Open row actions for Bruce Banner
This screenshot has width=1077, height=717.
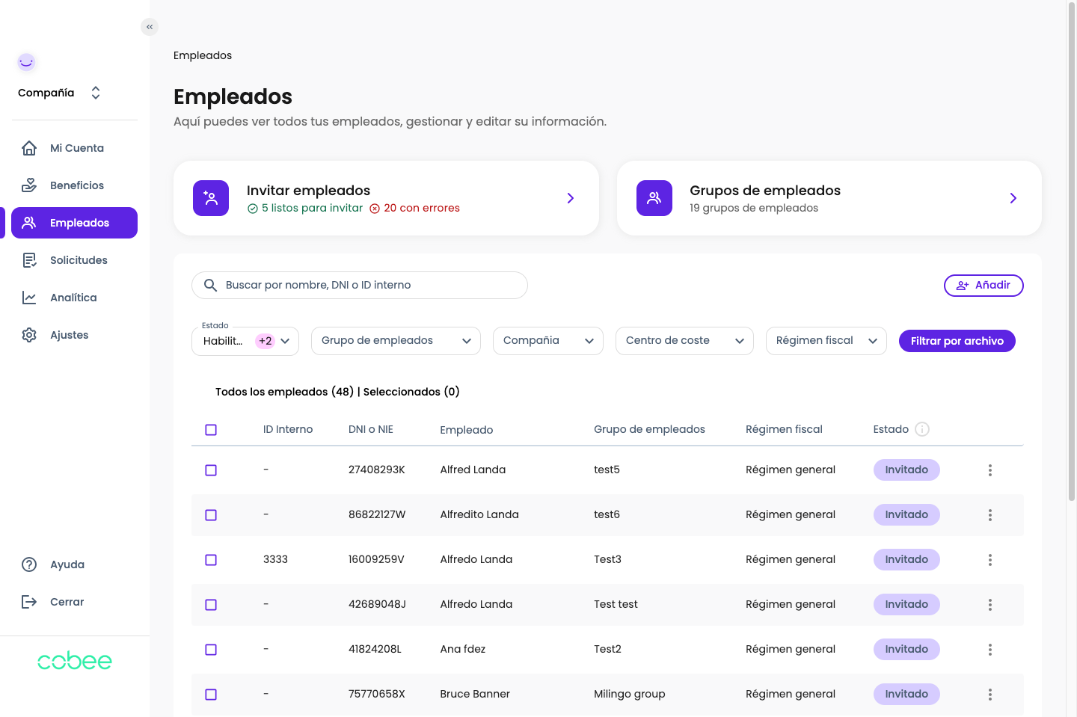point(989,695)
